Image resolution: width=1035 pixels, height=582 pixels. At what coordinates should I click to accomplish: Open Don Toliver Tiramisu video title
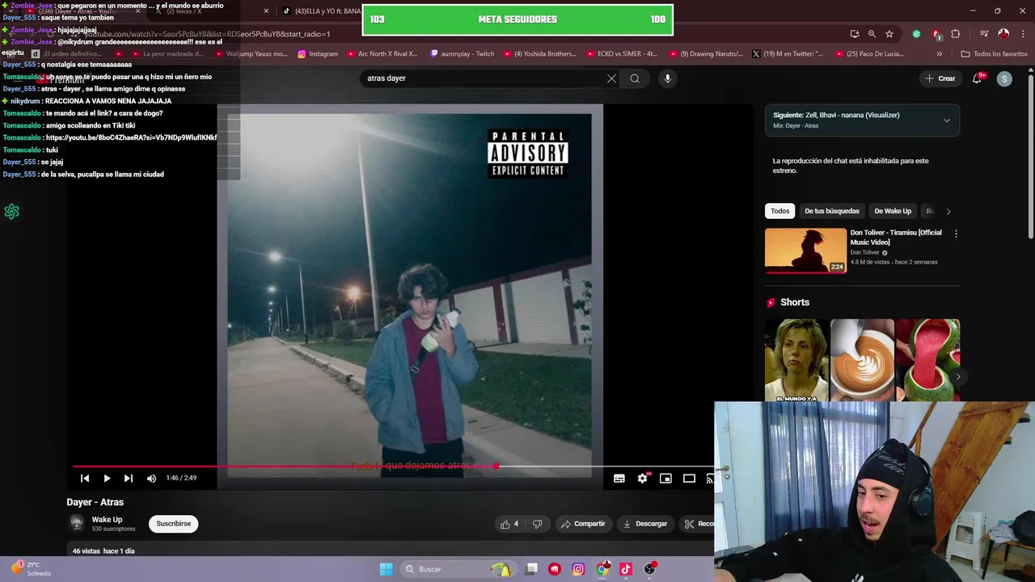[x=896, y=237]
